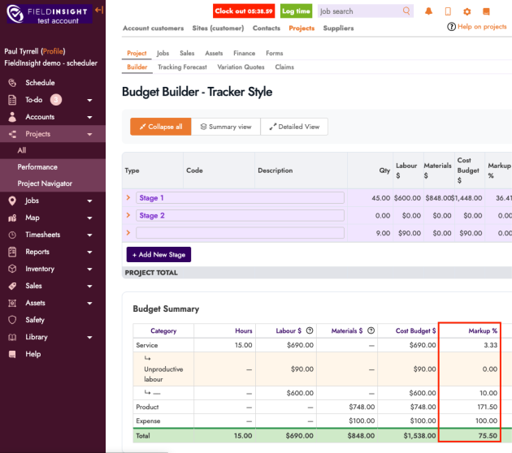Expand the Stage 2 row
Viewport: 512px width, 453px height.
(x=128, y=216)
